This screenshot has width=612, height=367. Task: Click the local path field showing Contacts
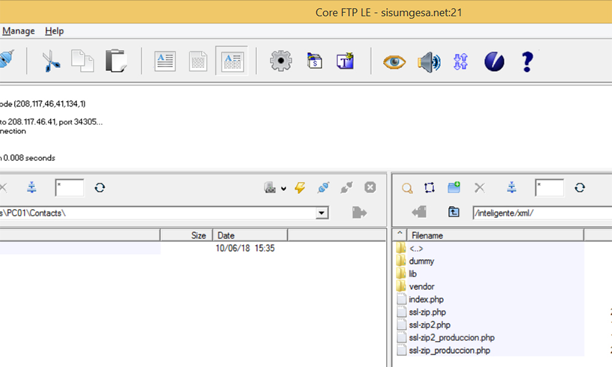tap(158, 213)
